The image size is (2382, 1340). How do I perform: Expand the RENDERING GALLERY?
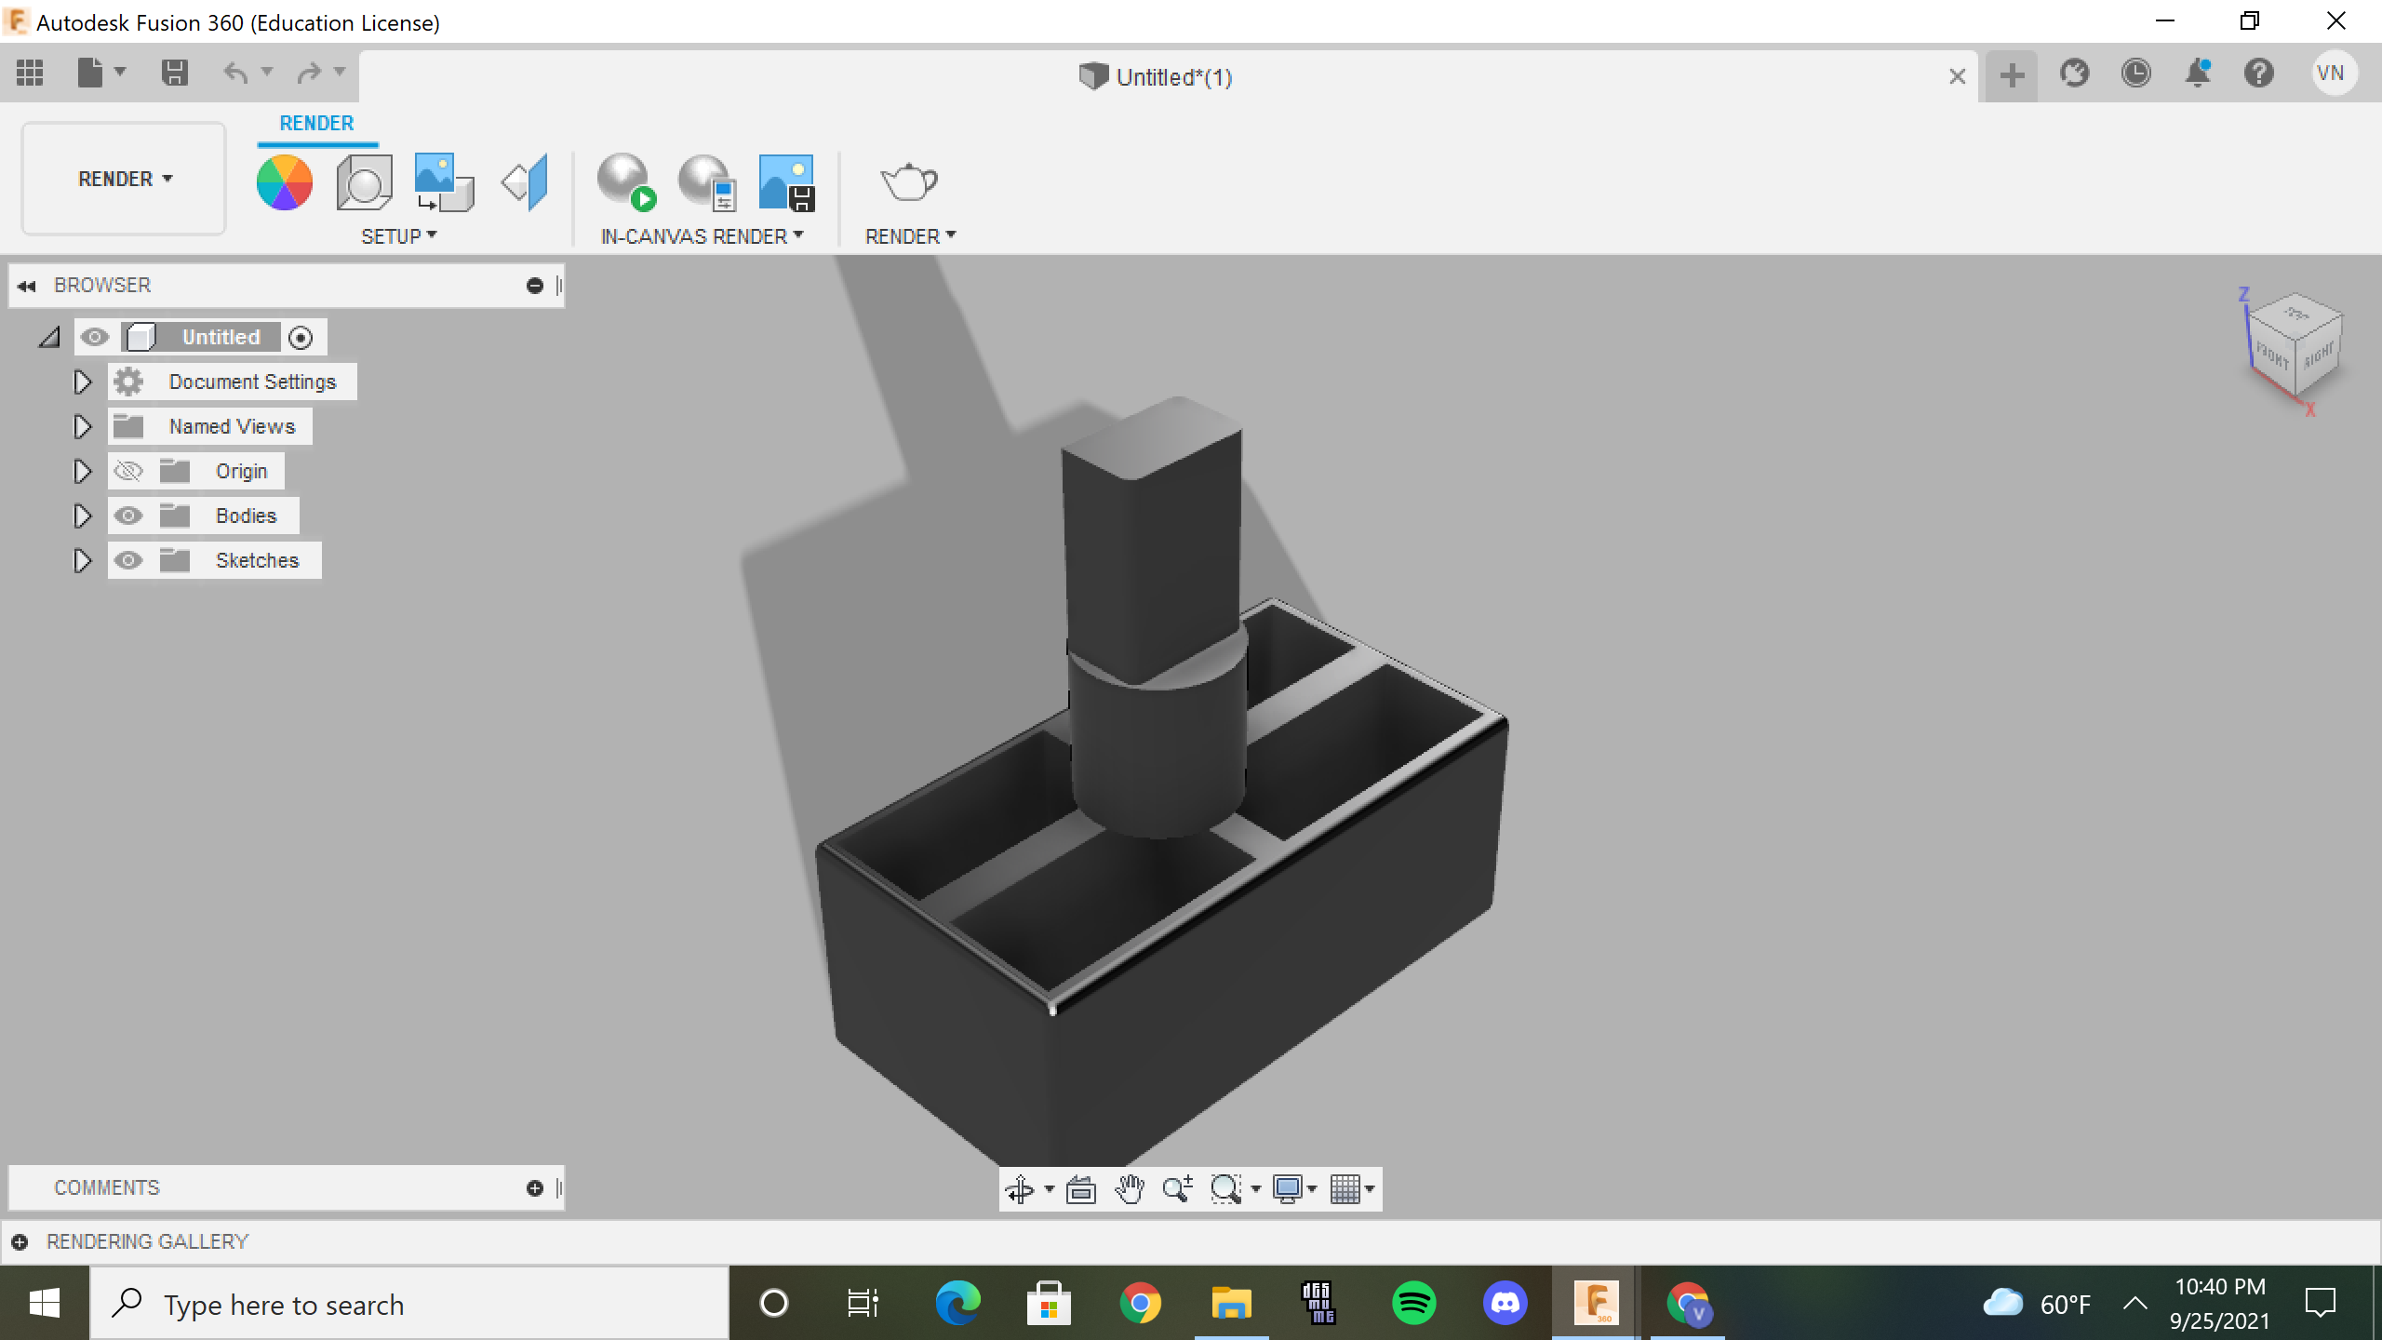20,1242
